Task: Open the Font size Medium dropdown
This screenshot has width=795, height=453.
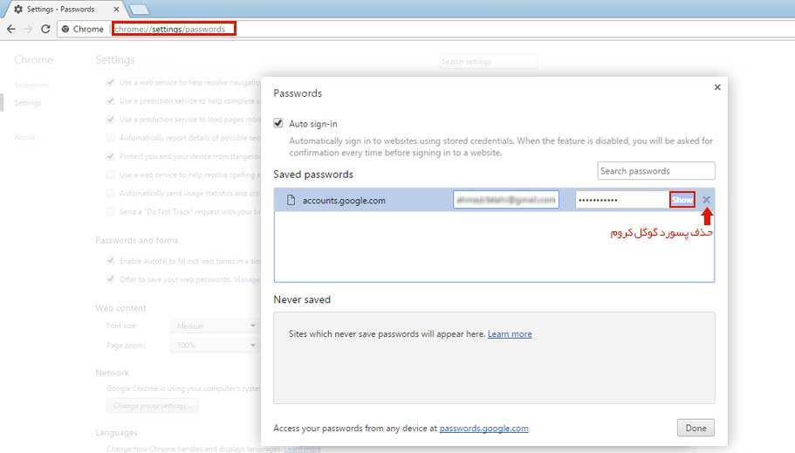Action: click(215, 326)
